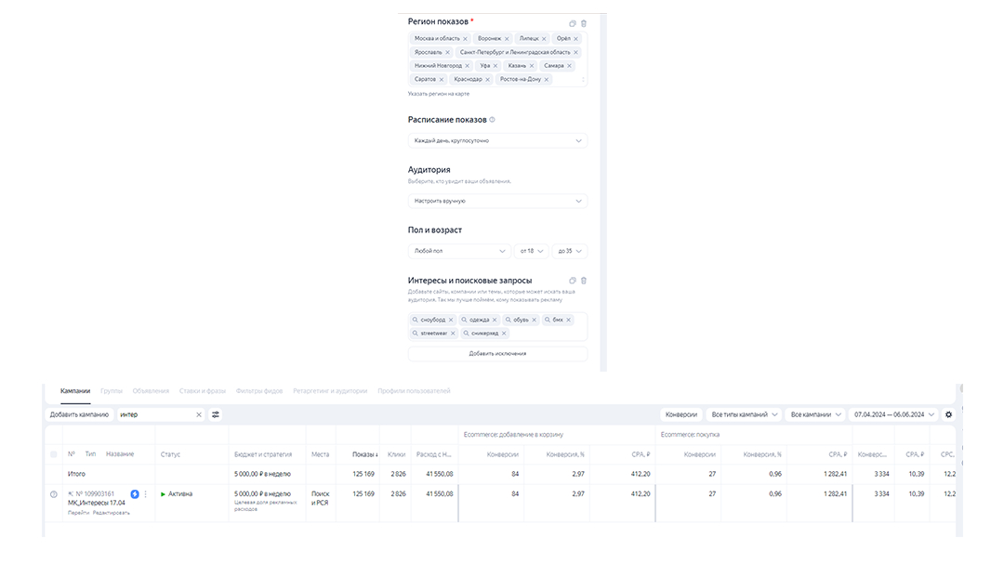Click the Добавить исключения button
The width and height of the screenshot is (1004, 564).
pyautogui.click(x=497, y=353)
